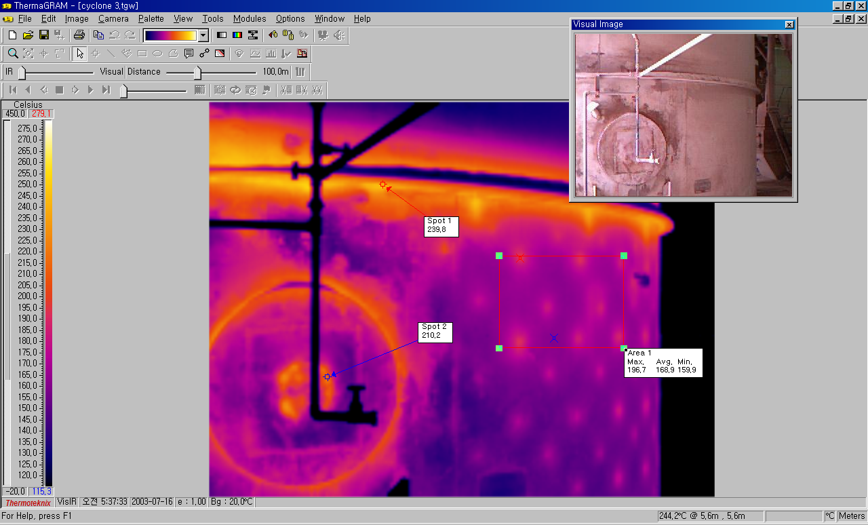This screenshot has width=868, height=525.
Task: Click the Thermoteknix logo in status bar
Action: (x=28, y=503)
